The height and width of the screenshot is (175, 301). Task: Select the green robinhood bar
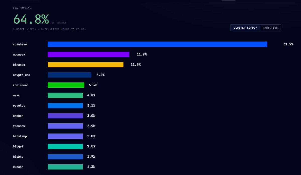tap(66, 85)
